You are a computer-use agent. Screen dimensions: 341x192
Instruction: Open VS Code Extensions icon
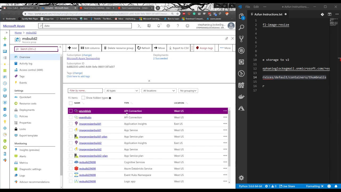click(241, 62)
